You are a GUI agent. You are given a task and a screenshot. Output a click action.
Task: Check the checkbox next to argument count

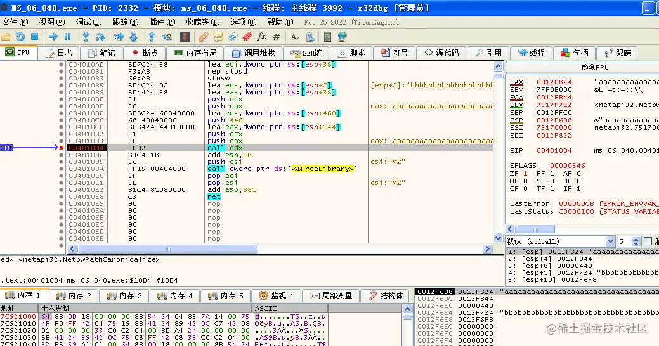pos(648,241)
